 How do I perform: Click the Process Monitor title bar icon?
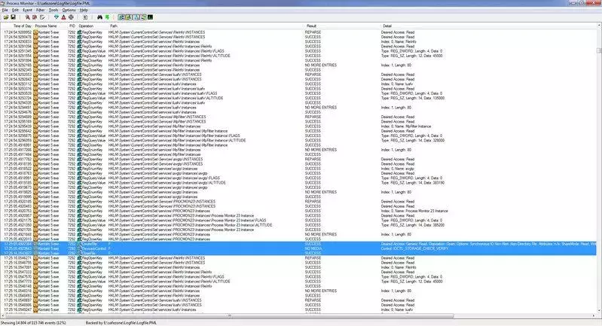pyautogui.click(x=3, y=3)
